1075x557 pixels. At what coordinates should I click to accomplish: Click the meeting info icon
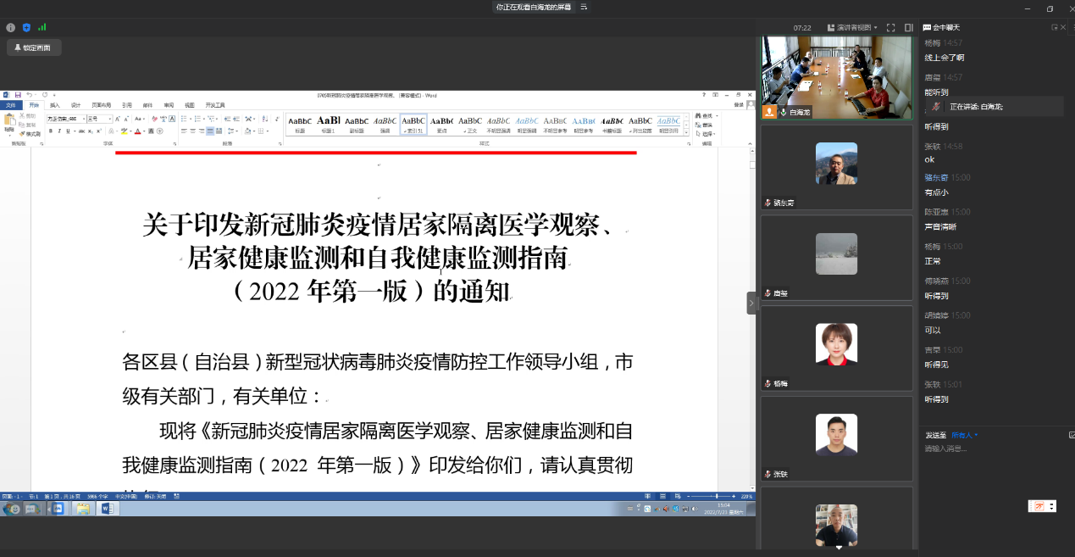pos(11,28)
